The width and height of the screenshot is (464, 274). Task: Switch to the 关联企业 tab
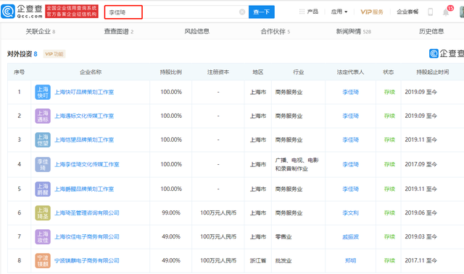pos(41,31)
